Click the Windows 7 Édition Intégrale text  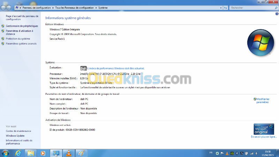tap(65, 29)
